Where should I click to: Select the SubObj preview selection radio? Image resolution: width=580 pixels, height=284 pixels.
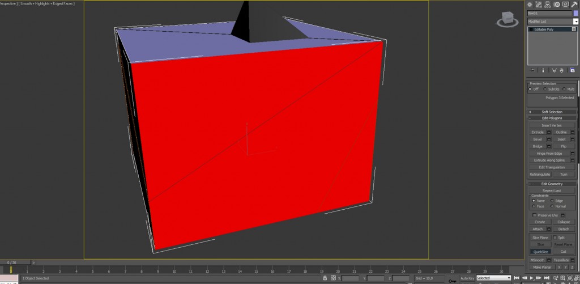pos(545,89)
